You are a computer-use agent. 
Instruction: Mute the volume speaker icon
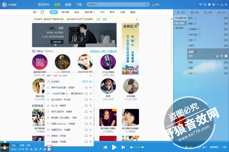coord(132,147)
